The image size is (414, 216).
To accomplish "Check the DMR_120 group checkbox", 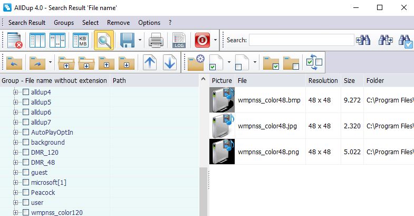I will [x=26, y=152].
